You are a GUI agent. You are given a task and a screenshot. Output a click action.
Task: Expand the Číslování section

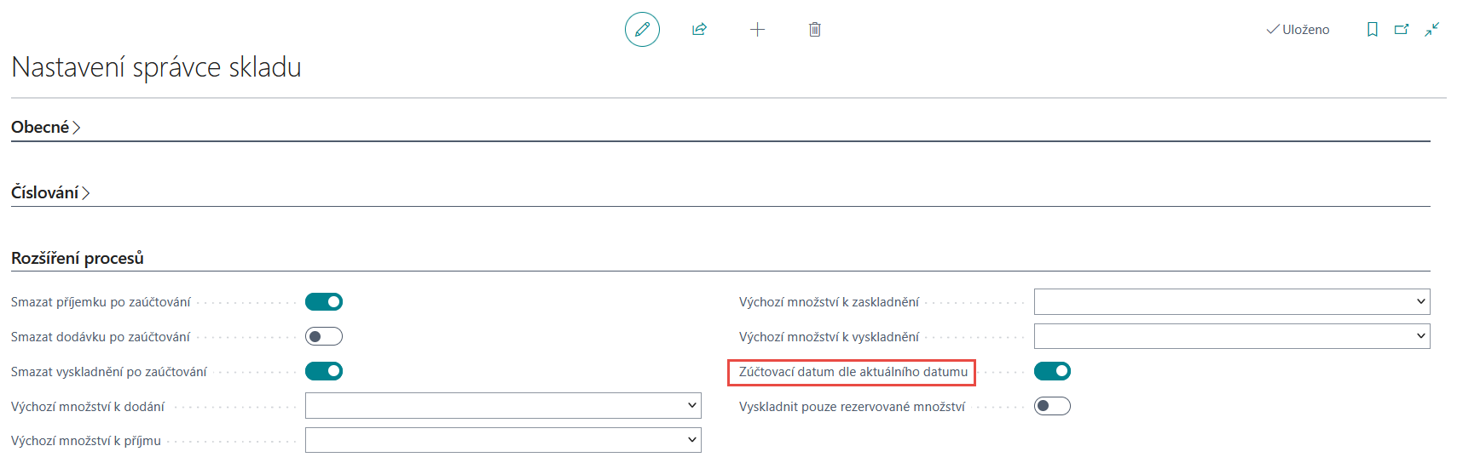(x=49, y=193)
